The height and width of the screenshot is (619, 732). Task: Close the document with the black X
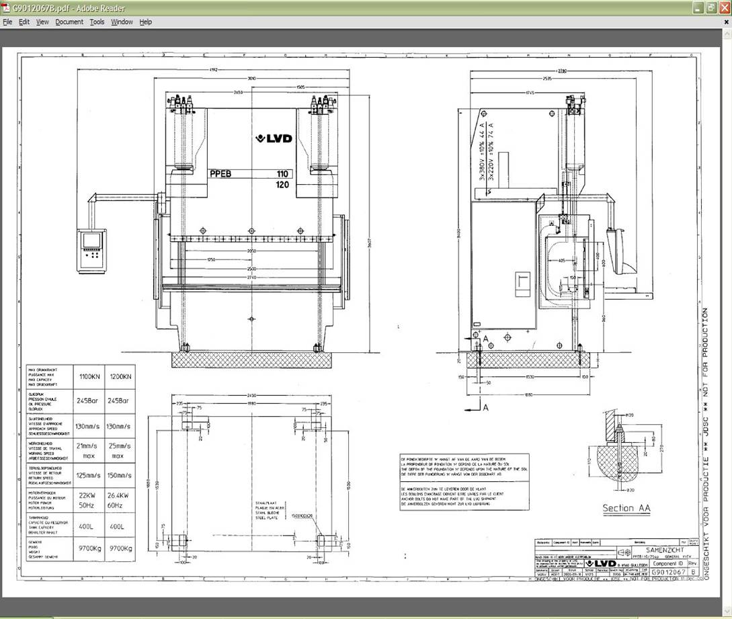coord(726,22)
